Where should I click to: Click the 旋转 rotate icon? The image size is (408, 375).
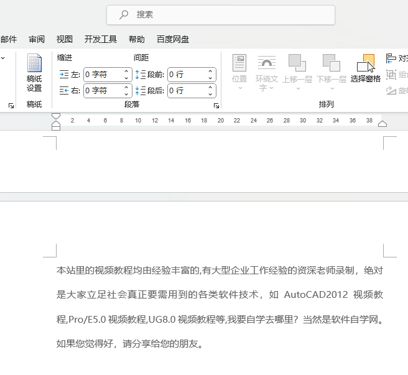pos(391,90)
